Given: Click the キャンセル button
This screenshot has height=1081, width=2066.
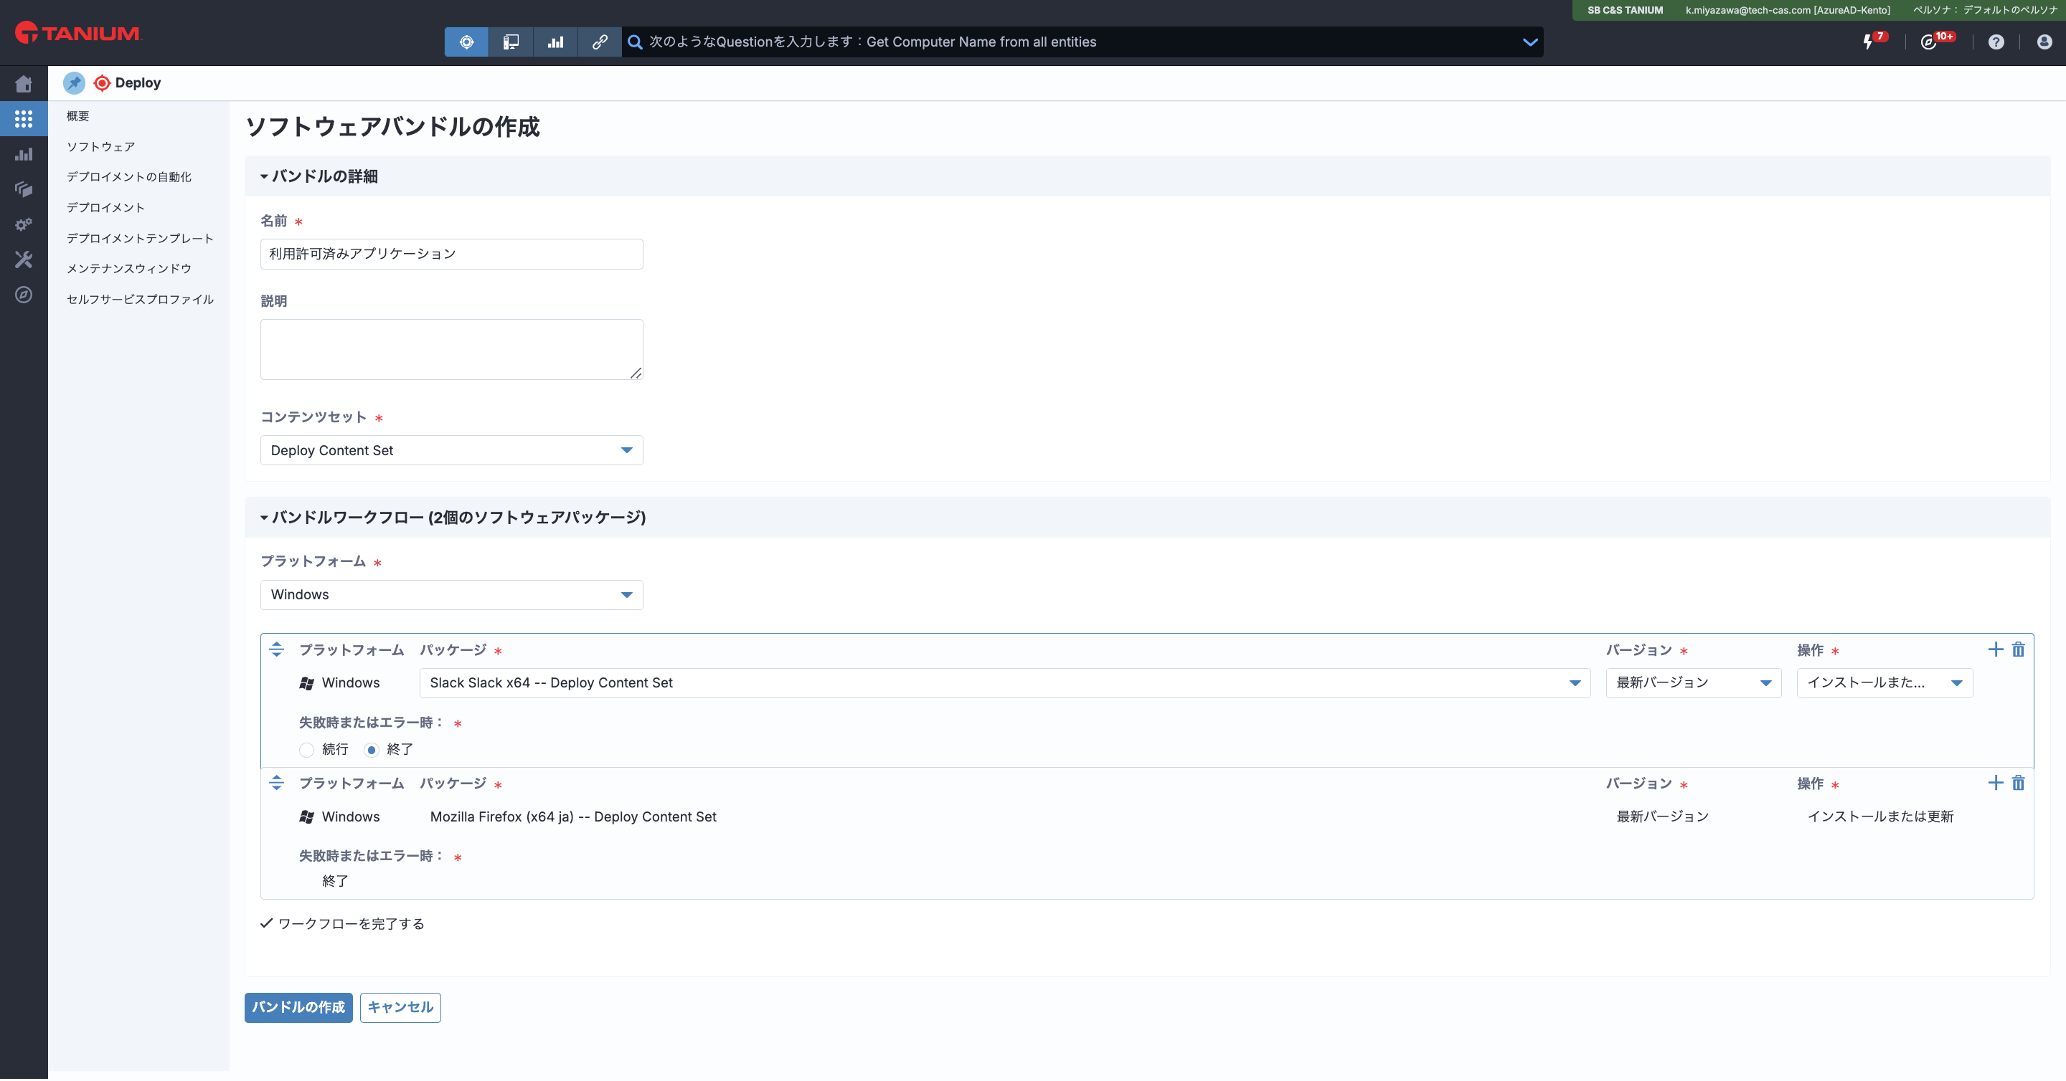Looking at the screenshot, I should pos(400,1006).
